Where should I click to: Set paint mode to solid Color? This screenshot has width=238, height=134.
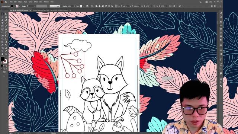click(x=2, y=66)
